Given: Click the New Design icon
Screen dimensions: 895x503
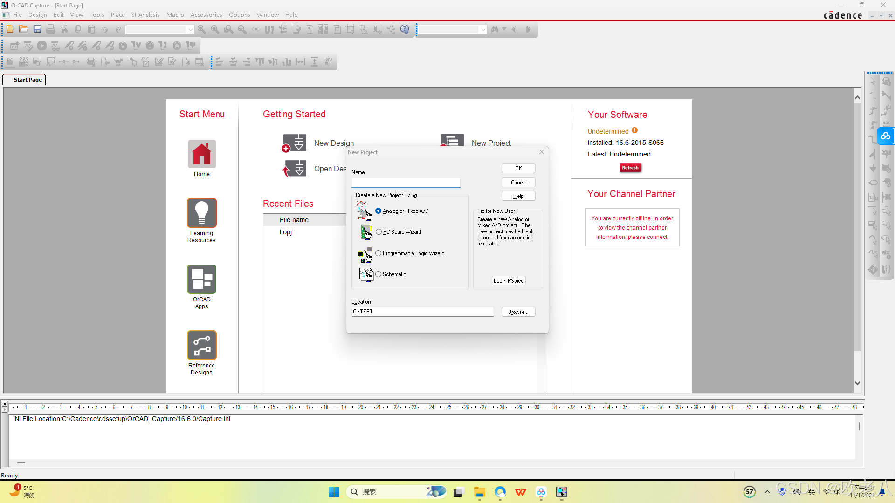Looking at the screenshot, I should pos(295,143).
